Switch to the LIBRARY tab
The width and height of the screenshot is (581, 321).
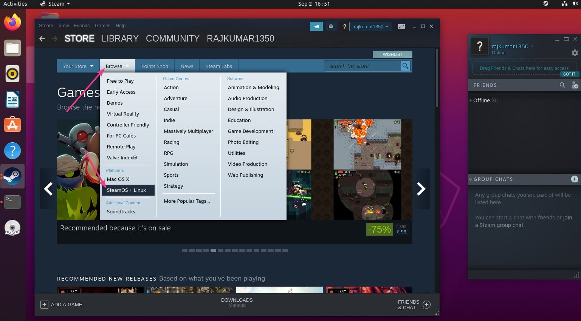click(120, 38)
